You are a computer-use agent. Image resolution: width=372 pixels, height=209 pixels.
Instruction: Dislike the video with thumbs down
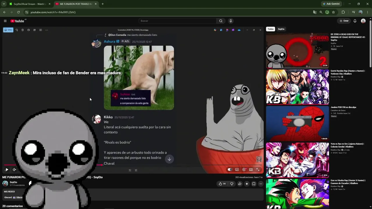232,184
